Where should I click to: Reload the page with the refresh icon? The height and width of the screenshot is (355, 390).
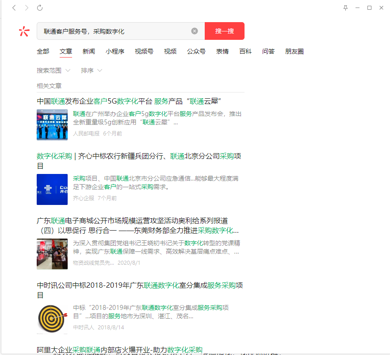tap(40, 8)
